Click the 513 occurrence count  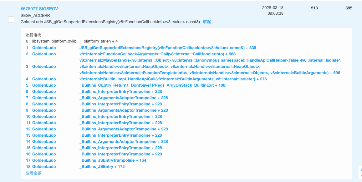314,8
